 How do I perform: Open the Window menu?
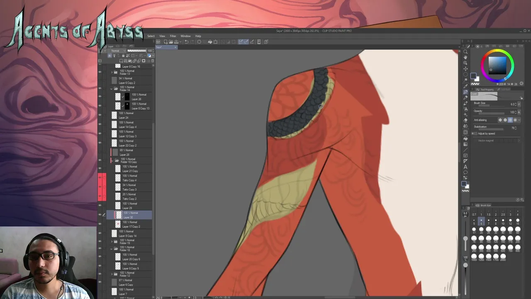point(185,36)
